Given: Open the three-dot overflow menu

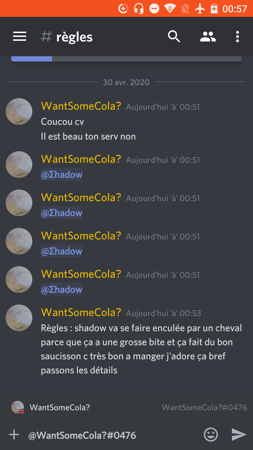Looking at the screenshot, I should pyautogui.click(x=238, y=37).
